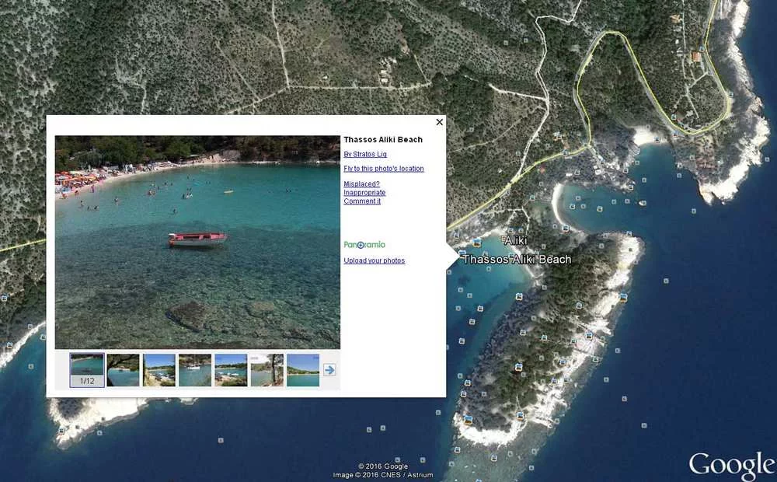Select fifth thumbnail with boats moored in bay
This screenshot has width=777, height=482.
coord(231,370)
